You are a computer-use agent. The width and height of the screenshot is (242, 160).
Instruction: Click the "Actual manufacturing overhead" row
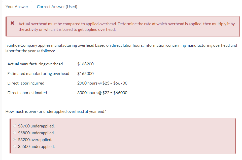coord(35,64)
